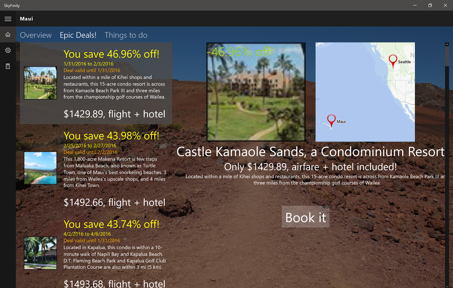Viewport: 453px width, 288px height.
Task: Click the Maui map pin
Action: pos(331,121)
